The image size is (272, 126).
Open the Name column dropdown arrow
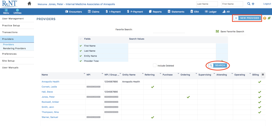click(x=84, y=74)
